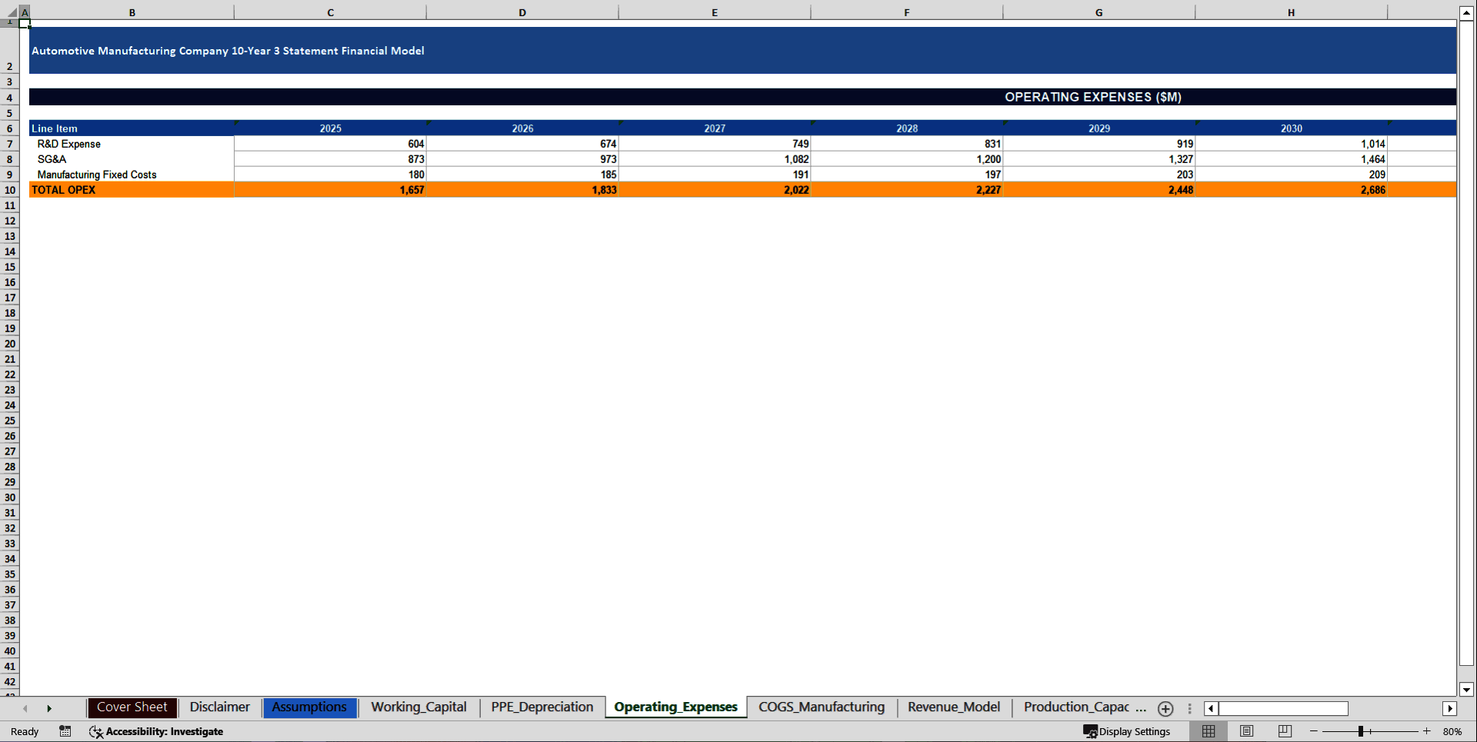Add a new worksheet with plus icon
Viewport: 1477px width, 742px height.
click(x=1165, y=709)
